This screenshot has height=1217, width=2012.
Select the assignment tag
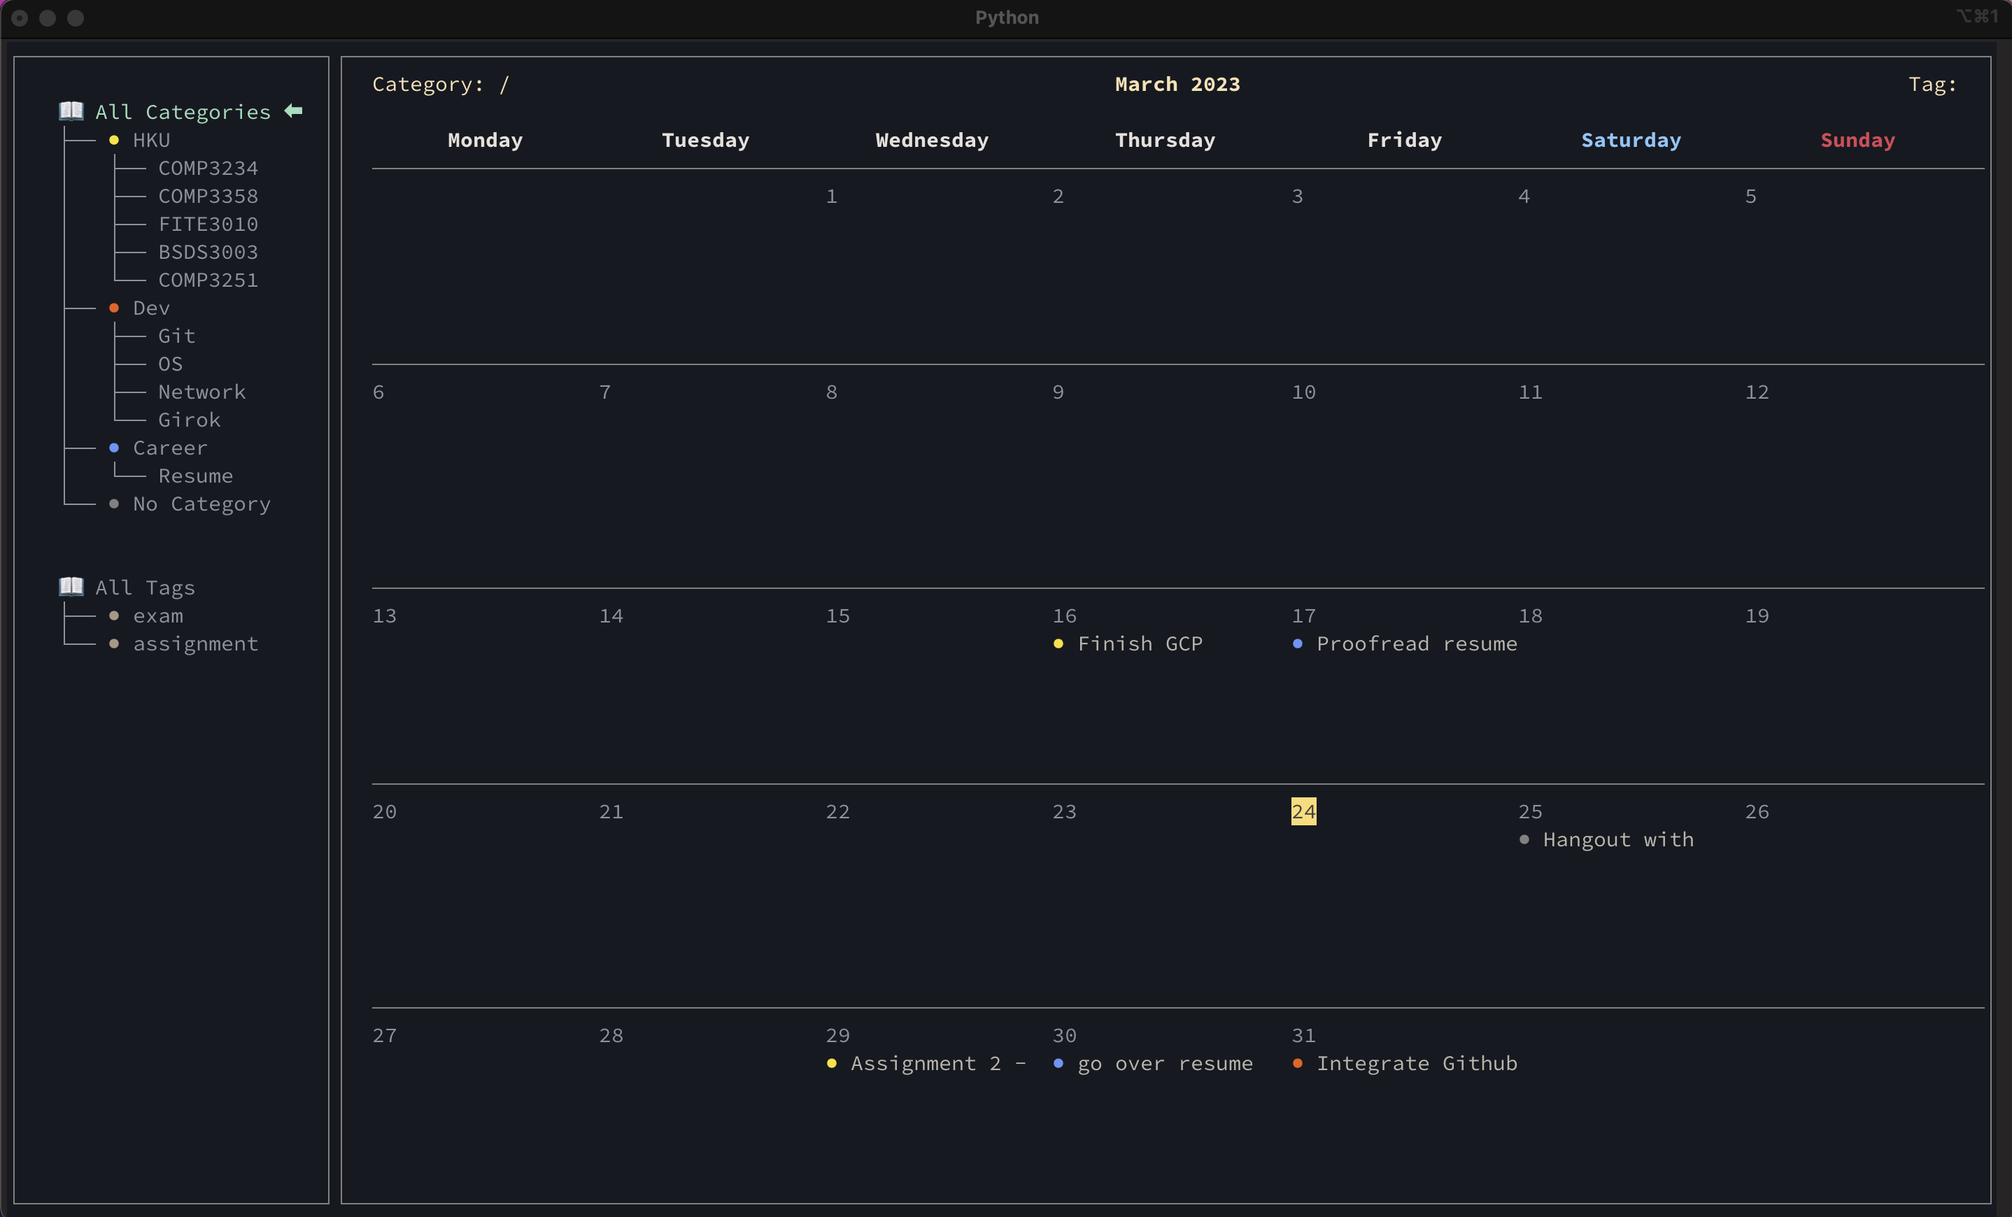195,644
